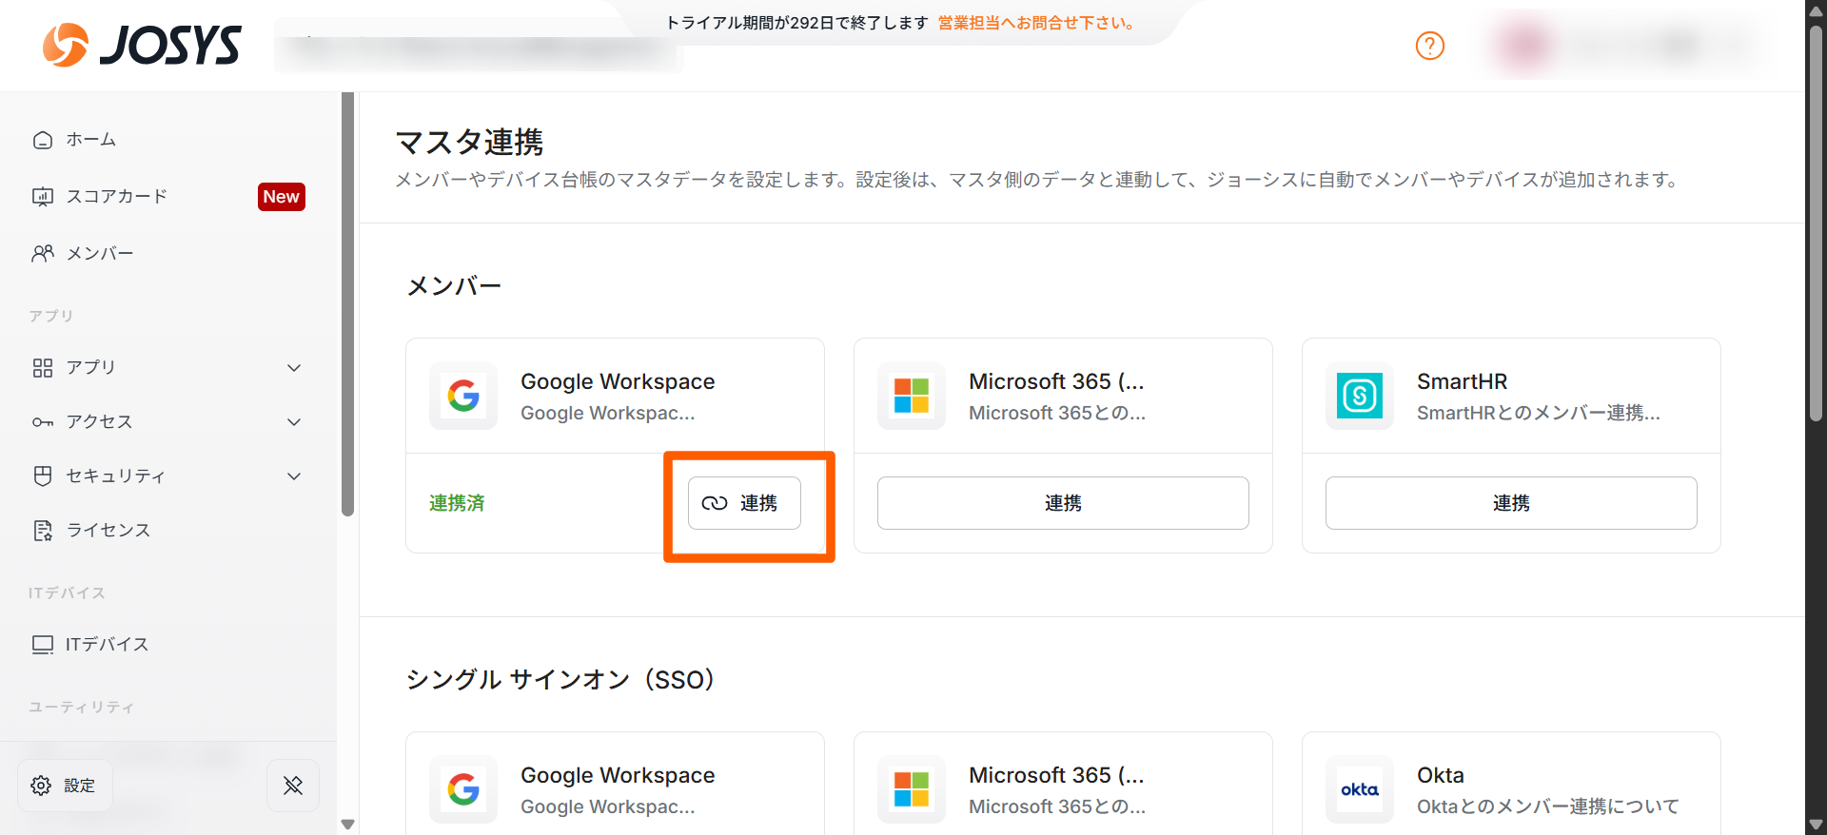Open スコアカード in the sidebar
Viewport: 1827px width, 835px height.
[x=116, y=197]
